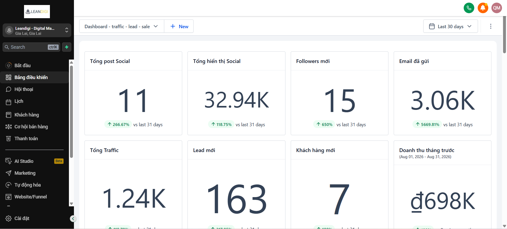Click Tổng Traffic card title
This screenshot has width=507, height=229.
104,150
